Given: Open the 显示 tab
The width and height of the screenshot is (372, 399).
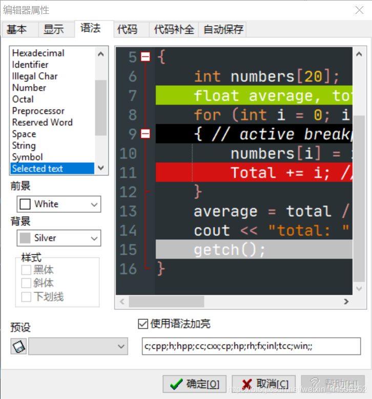Looking at the screenshot, I should pos(56,29).
